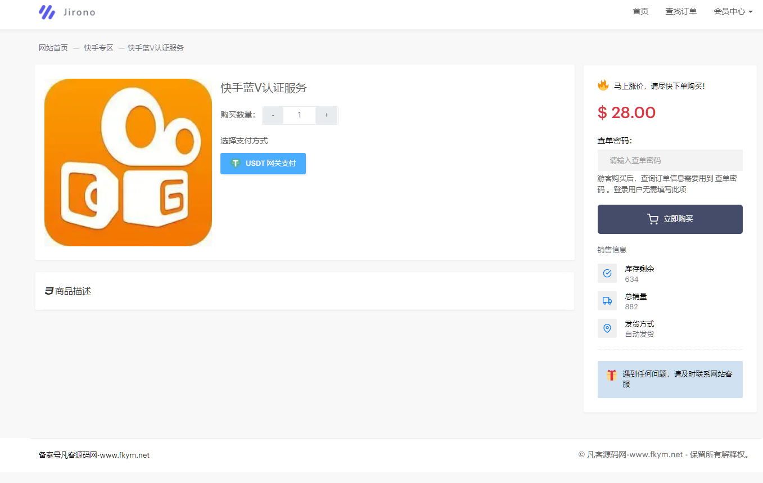Click the stock value 634
The image size is (763, 483).
click(631, 279)
